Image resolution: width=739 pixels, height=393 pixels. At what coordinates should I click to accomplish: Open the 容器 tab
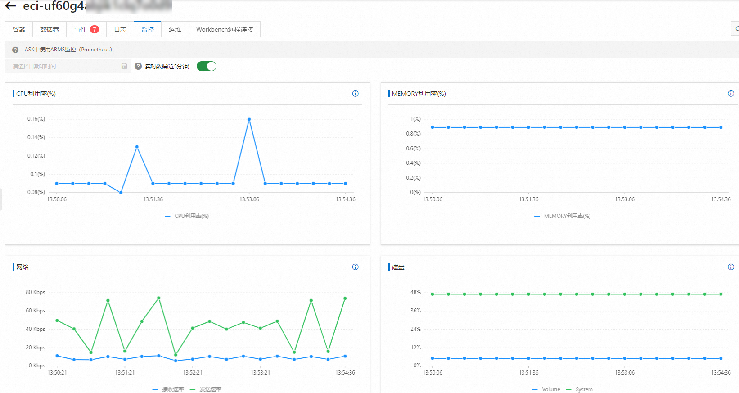coord(19,29)
